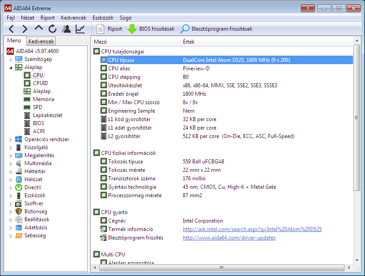Click the vertical scrollbar thumb

(x=357, y=118)
